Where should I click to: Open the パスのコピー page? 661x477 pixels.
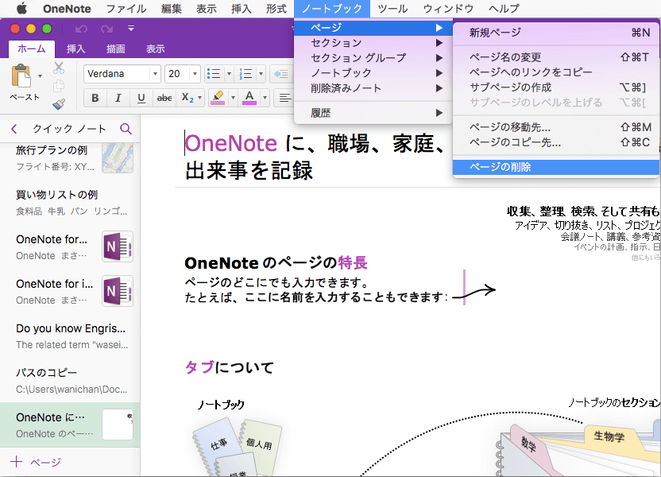pyautogui.click(x=70, y=381)
